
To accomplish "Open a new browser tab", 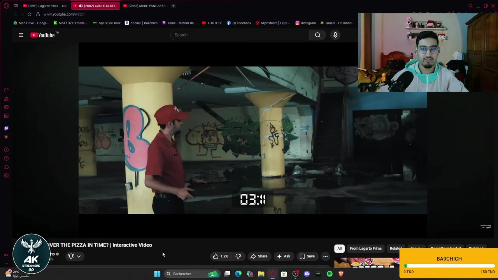I will [x=173, y=6].
